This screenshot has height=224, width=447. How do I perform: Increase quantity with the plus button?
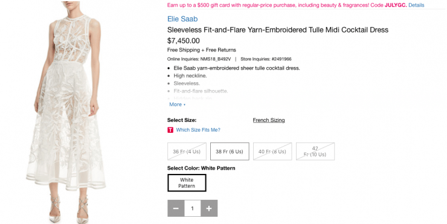(209, 208)
